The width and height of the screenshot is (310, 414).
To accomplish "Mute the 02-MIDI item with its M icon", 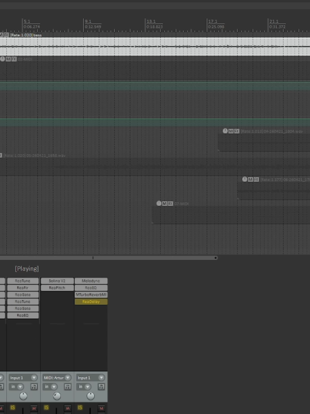I will click(8, 59).
